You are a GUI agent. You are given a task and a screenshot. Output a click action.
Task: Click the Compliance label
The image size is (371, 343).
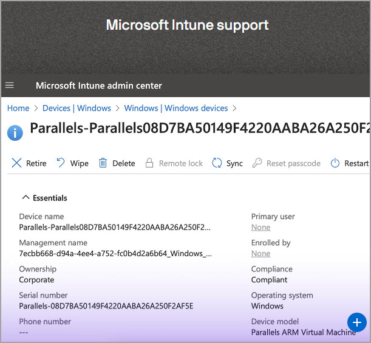[x=272, y=269]
